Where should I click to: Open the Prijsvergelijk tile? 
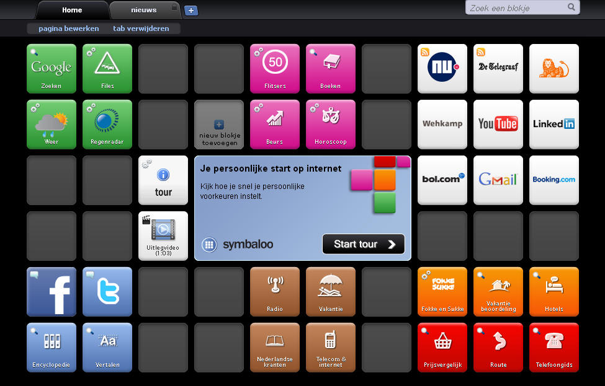(442, 348)
